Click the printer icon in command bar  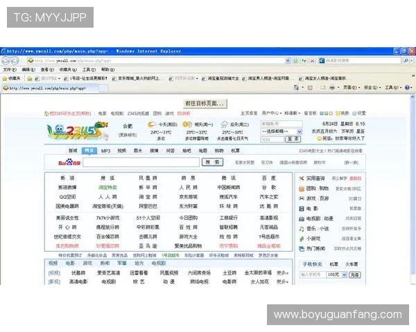(332, 87)
